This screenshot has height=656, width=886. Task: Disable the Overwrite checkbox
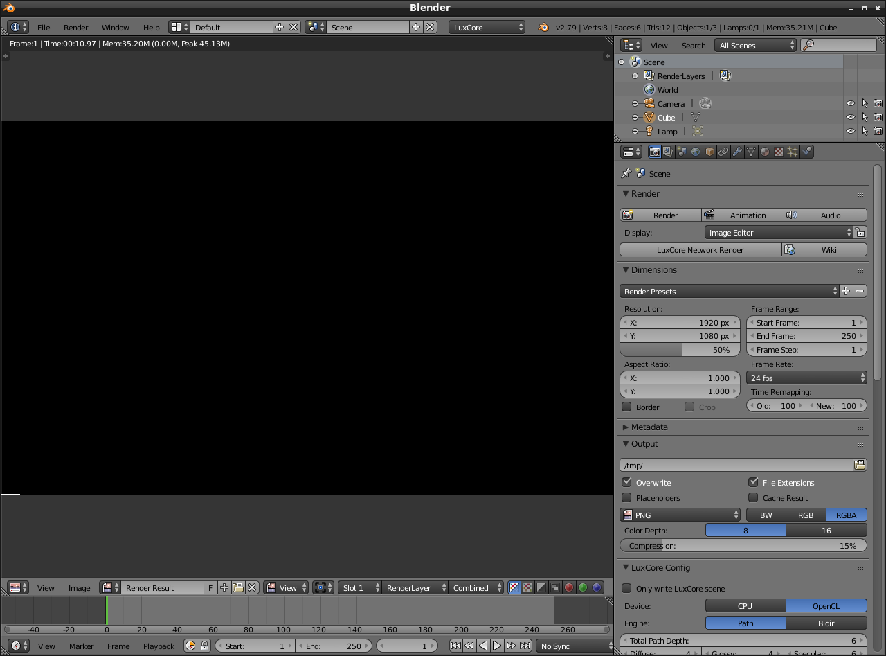click(x=627, y=482)
